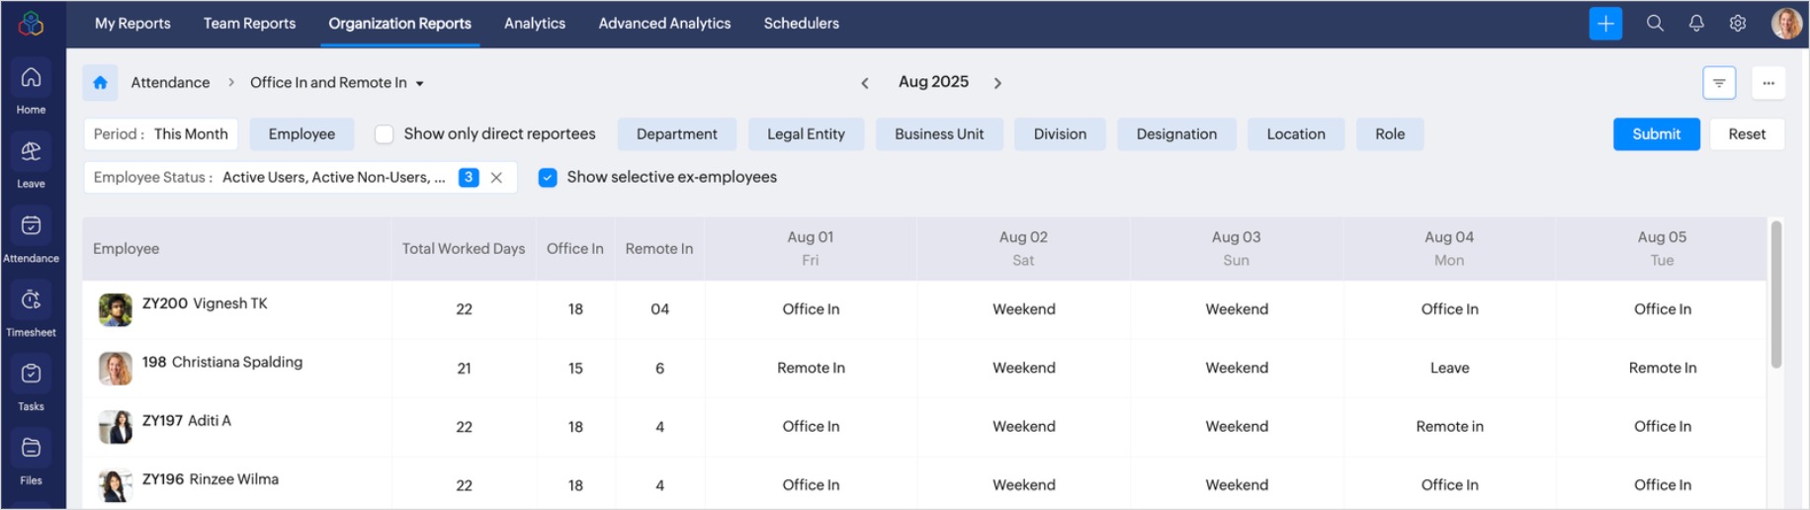The height and width of the screenshot is (510, 1810).
Task: Switch to the Team Reports tab
Action: click(x=249, y=24)
